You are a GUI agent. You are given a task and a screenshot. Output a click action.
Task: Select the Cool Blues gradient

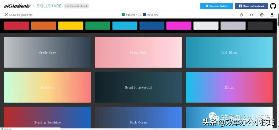pos(229,52)
